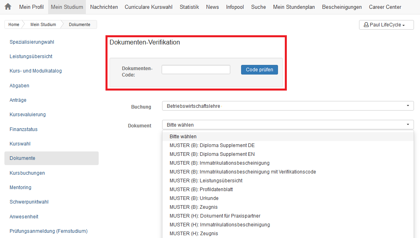Click the Dokumente breadcrumb

[79, 24]
